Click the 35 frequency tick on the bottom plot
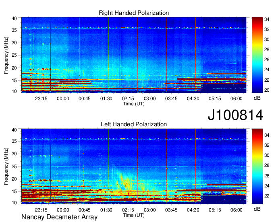 tap(14, 141)
